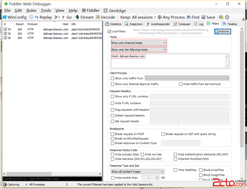Open Show only Internet Hosts dropdown

pos(139,43)
